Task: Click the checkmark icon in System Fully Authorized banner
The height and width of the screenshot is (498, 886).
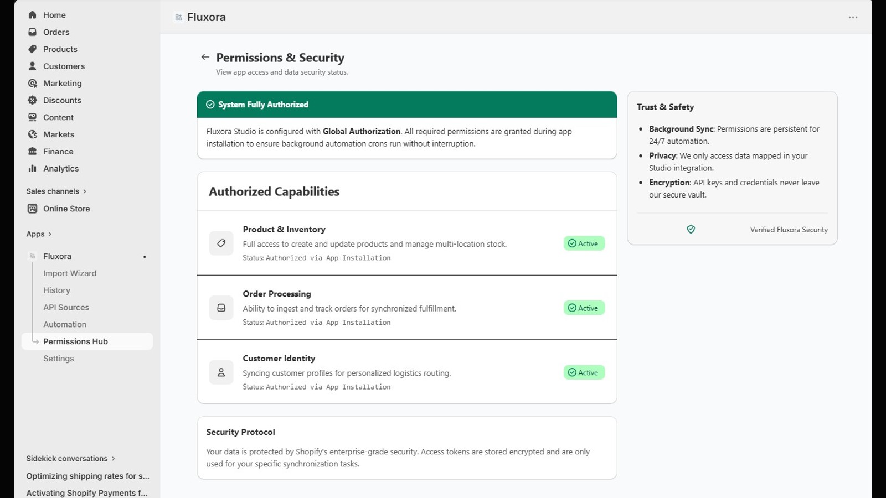Action: (x=210, y=105)
